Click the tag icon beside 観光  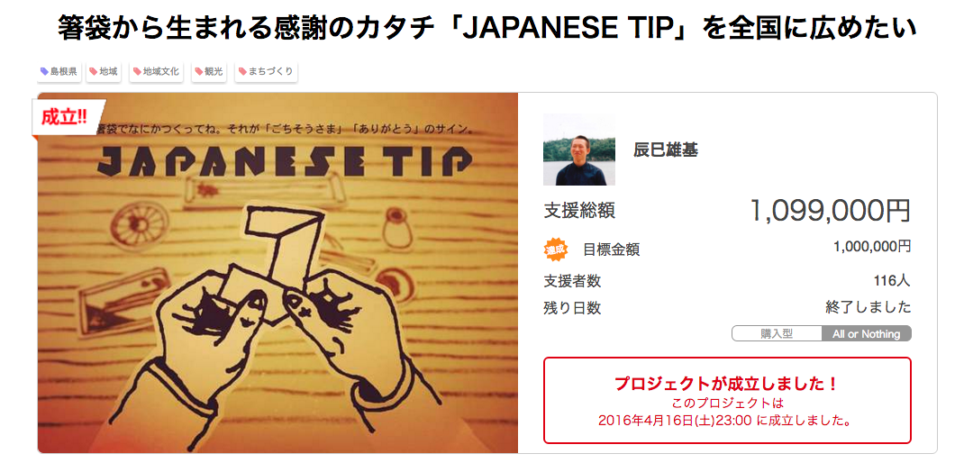199,72
